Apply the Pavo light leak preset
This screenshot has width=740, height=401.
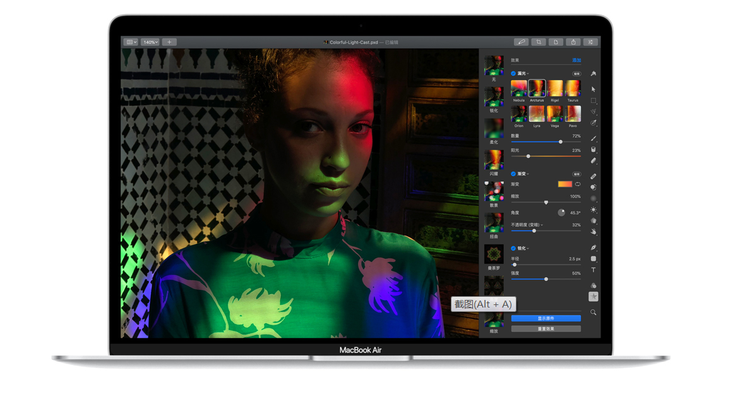573,114
